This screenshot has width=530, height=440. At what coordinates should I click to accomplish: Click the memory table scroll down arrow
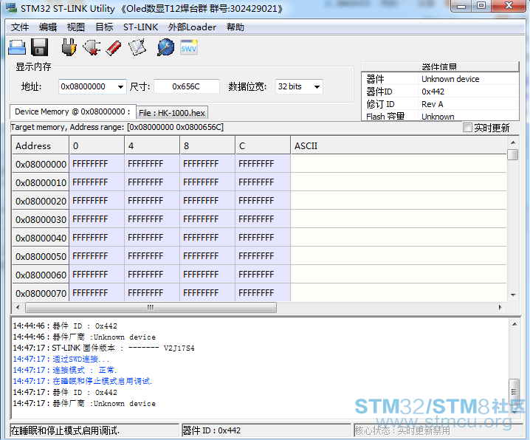(513, 295)
